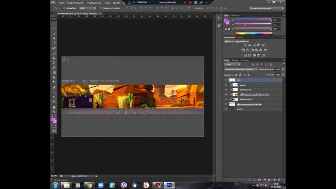Viewport: 336px width, 189px height.
Task: Click the lock all icon in Layers
Action: tap(248, 75)
